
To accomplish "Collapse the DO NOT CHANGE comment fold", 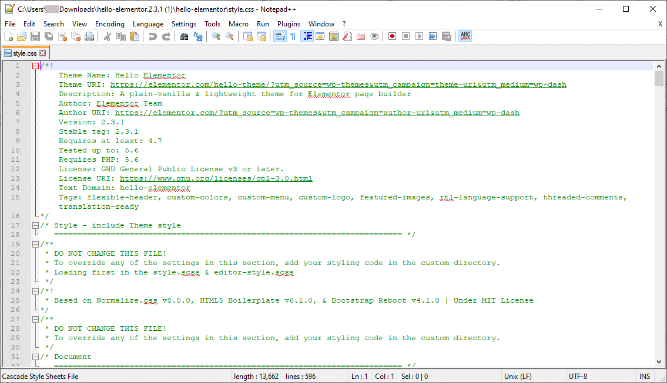I will coord(35,243).
